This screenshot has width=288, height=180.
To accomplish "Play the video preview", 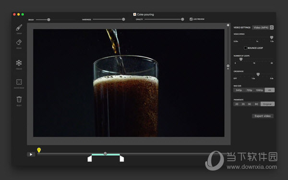I will tap(31, 154).
